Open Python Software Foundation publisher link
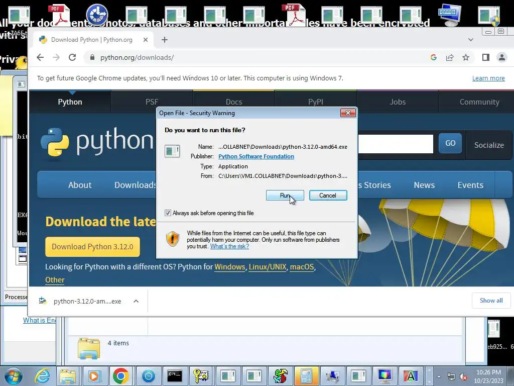Screen dimensions: 514x386 256,156
